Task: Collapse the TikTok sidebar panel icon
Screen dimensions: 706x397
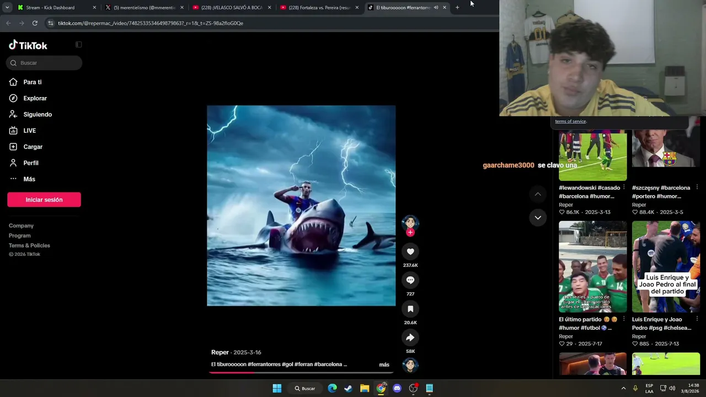Action: [x=78, y=45]
